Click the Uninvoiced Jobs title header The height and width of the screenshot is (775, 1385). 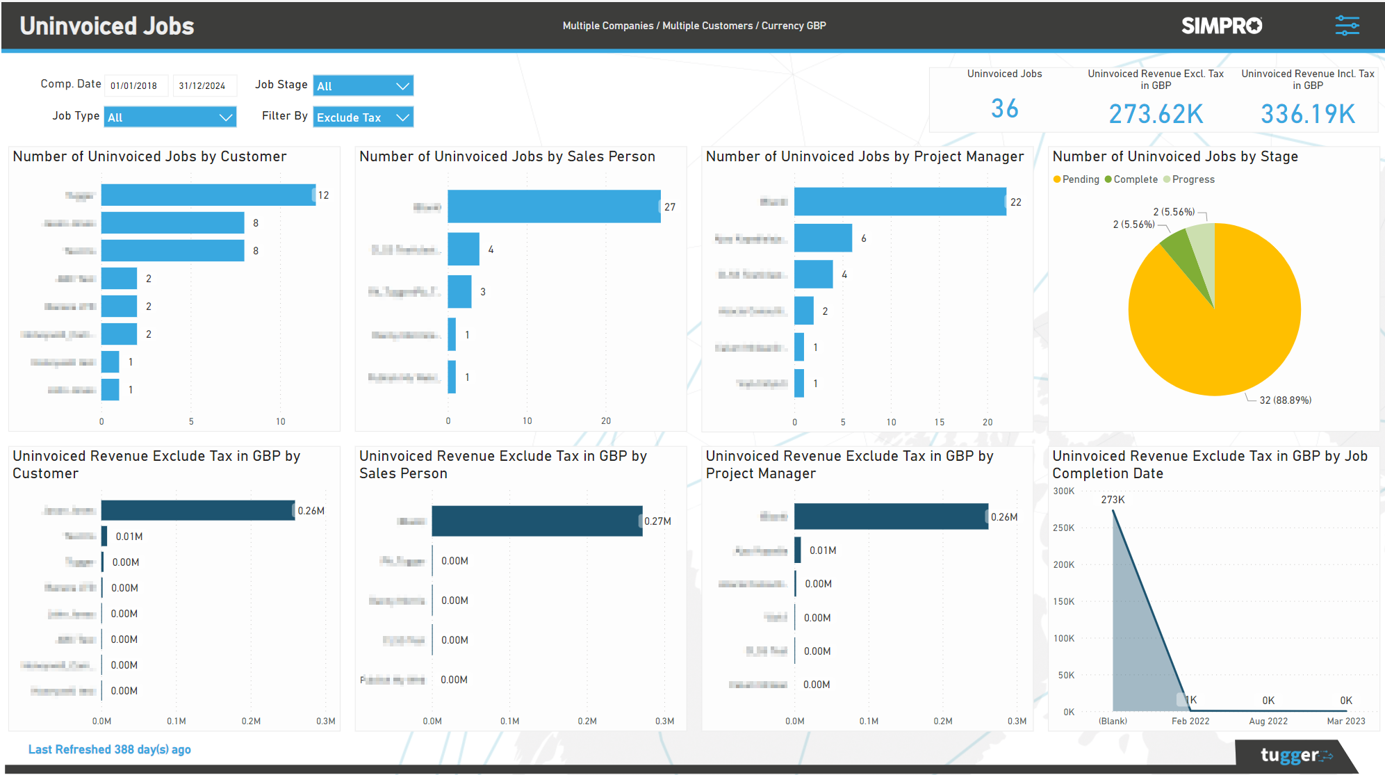pos(106,26)
